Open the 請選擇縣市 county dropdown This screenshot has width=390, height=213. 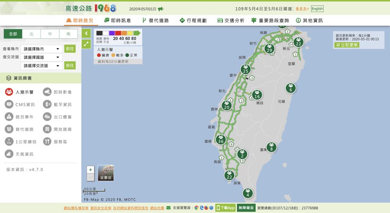coord(42,49)
